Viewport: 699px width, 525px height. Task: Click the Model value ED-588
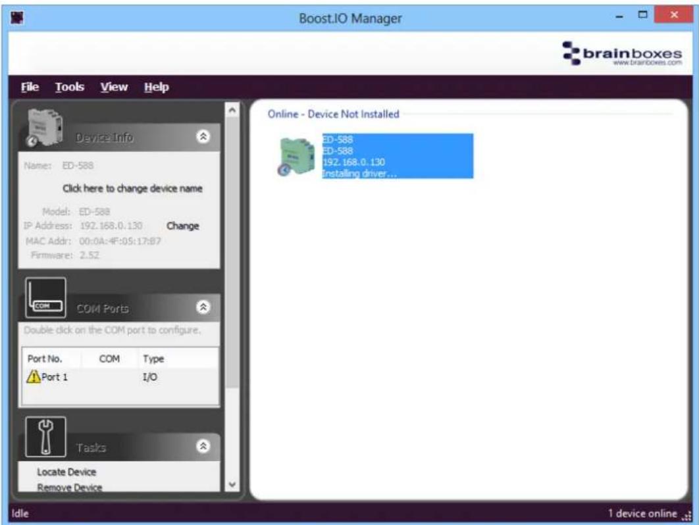[x=94, y=212]
